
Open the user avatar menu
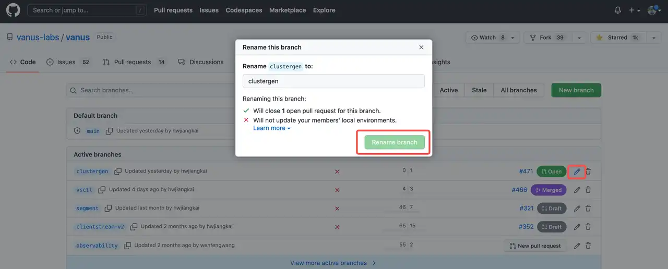[654, 10]
